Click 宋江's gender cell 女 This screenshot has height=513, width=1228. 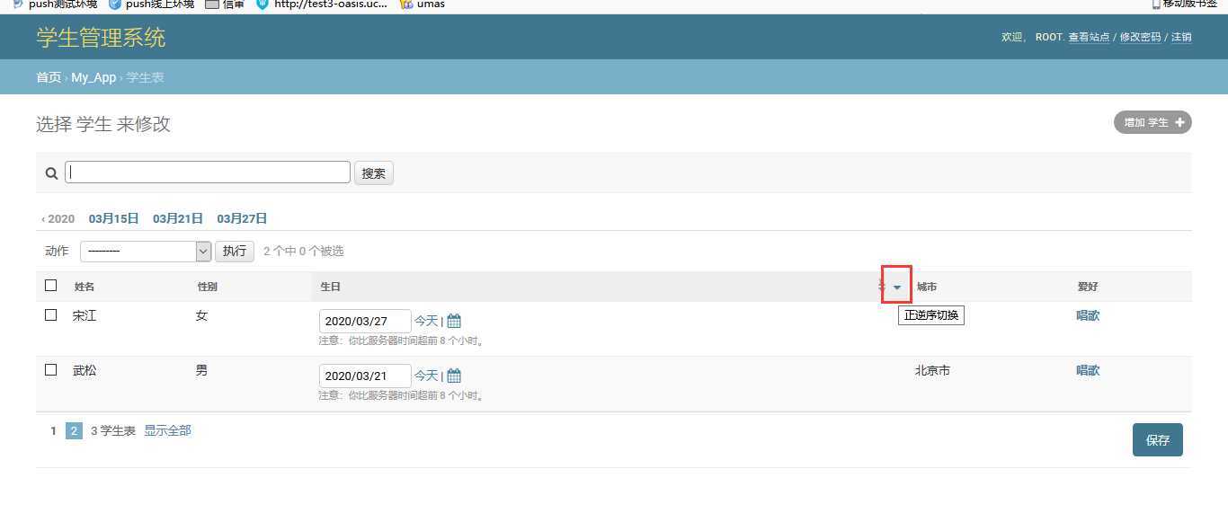[x=201, y=315]
